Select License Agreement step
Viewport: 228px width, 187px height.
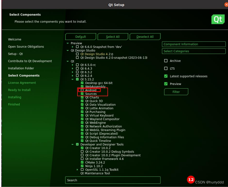pyautogui.click(x=22, y=83)
